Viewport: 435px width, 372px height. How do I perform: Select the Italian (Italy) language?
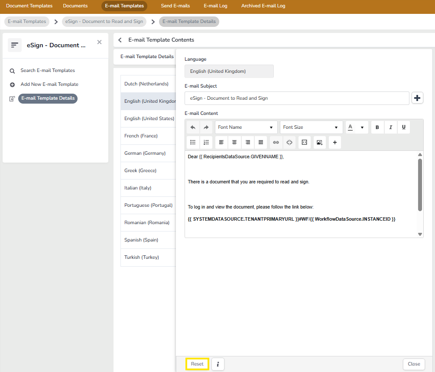(x=148, y=188)
